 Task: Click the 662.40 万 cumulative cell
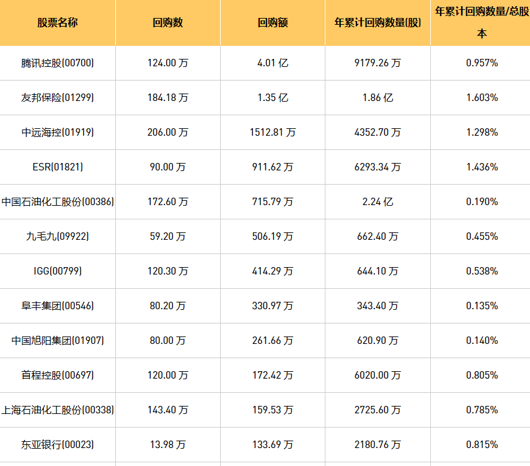click(x=378, y=236)
